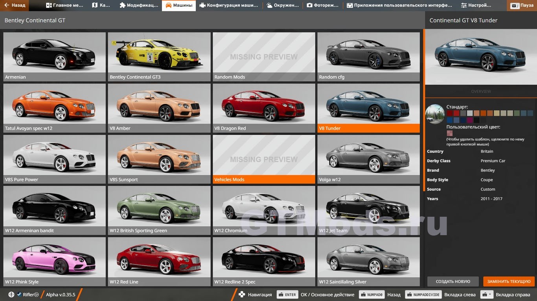Select the V8 Dragon Red car
The image size is (537, 301).
264,108
